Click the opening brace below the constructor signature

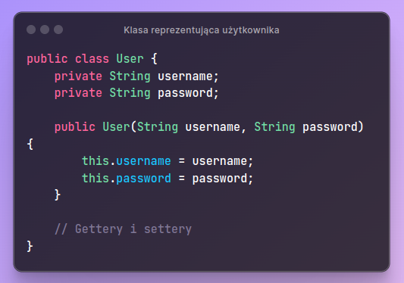(x=30, y=144)
